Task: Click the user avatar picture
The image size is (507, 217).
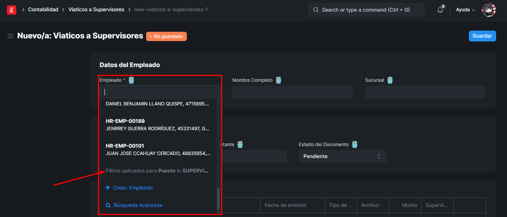Action: [488, 10]
